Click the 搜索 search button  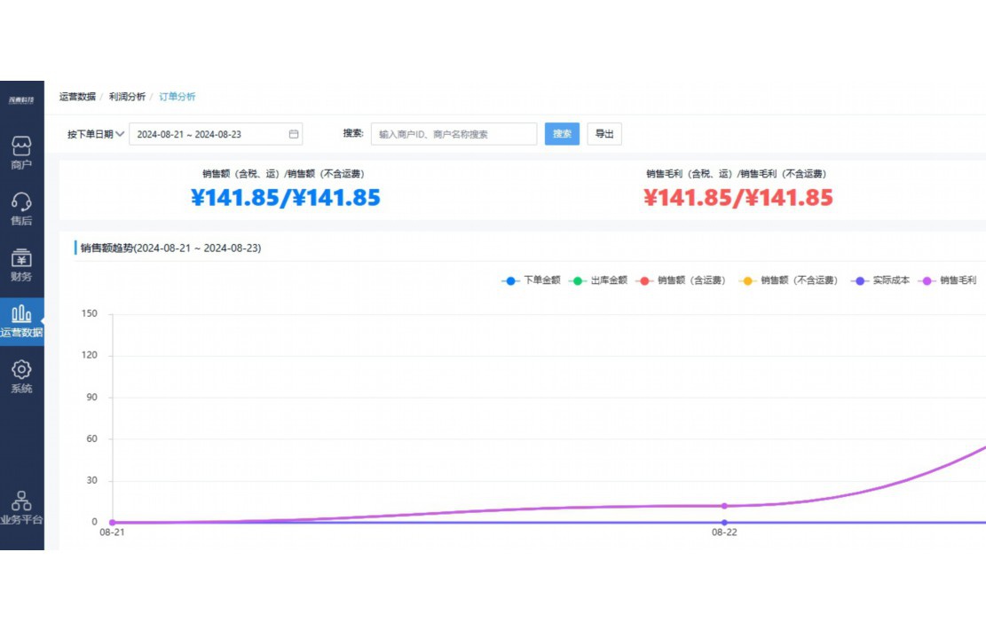pos(561,133)
